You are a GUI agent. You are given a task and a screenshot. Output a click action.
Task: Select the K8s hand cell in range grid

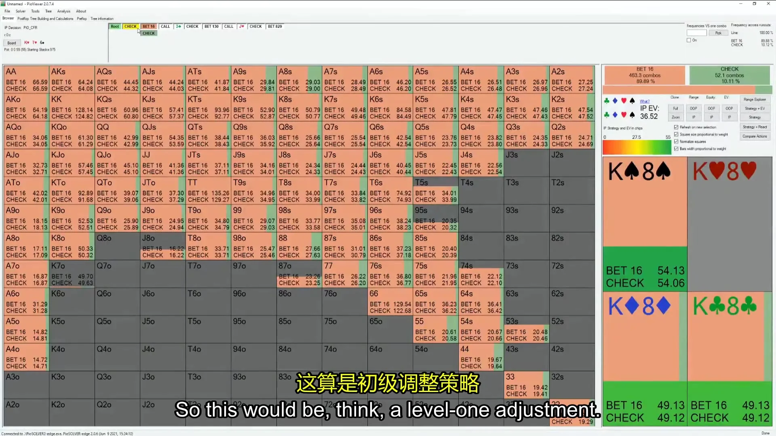point(299,107)
